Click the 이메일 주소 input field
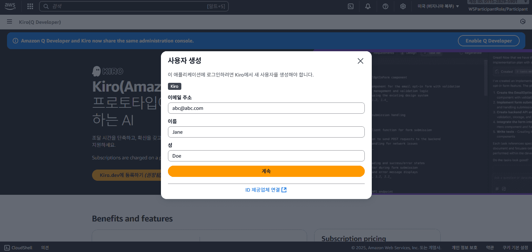This screenshot has height=252, width=532. pos(266,108)
